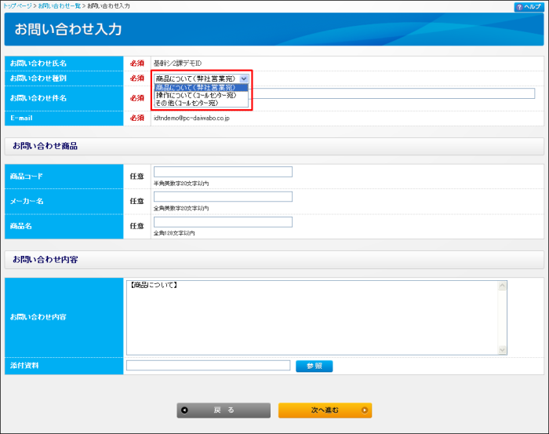This screenshot has height=434, width=549.
Task: Click into the 商品コード input field
Action: point(223,172)
